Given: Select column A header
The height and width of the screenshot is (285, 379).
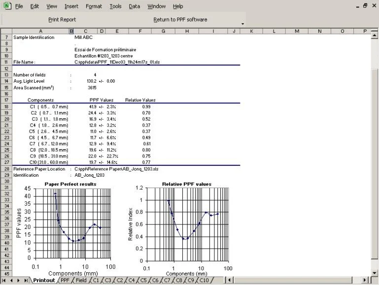Looking at the screenshot, I should [x=40, y=31].
